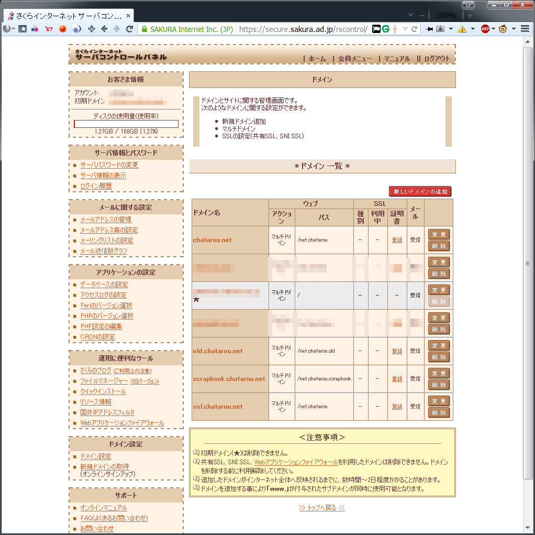
Task: Click the red 新しいドメインの追加 button
Action: [x=420, y=192]
